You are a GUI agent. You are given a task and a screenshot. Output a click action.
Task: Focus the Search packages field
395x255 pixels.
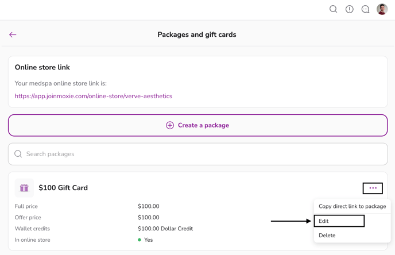click(197, 154)
